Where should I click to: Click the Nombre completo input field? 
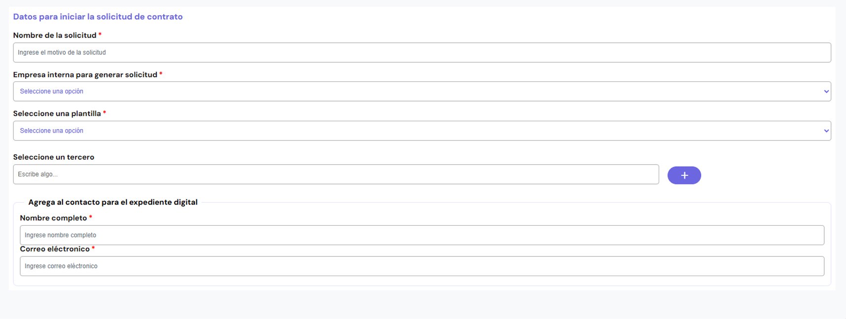422,235
